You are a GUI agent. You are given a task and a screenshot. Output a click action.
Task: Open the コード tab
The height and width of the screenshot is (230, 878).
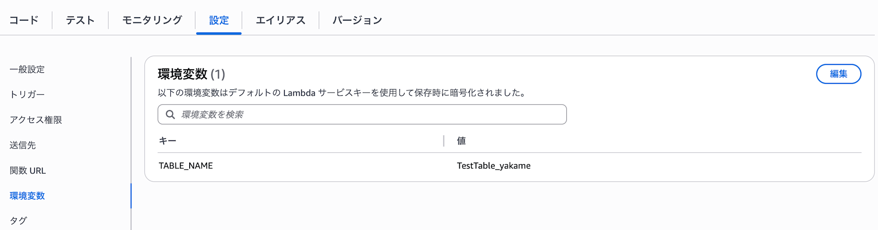[x=24, y=20]
